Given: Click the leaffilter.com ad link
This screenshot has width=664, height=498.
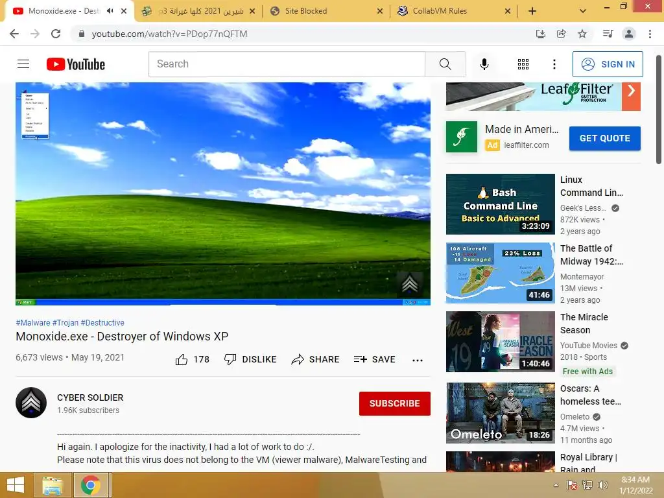Looking at the screenshot, I should [527, 145].
